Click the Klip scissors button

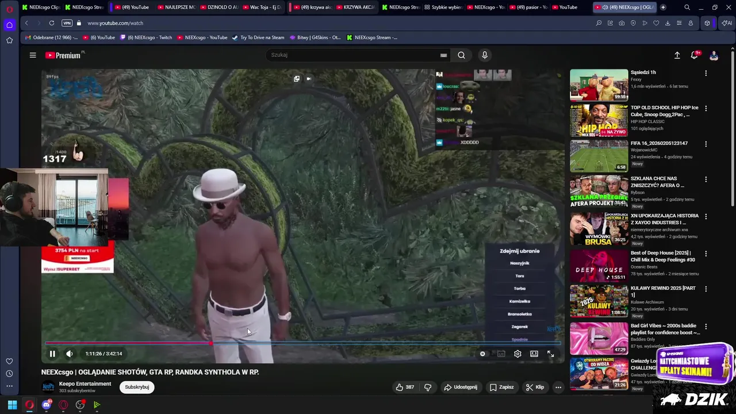(x=535, y=387)
